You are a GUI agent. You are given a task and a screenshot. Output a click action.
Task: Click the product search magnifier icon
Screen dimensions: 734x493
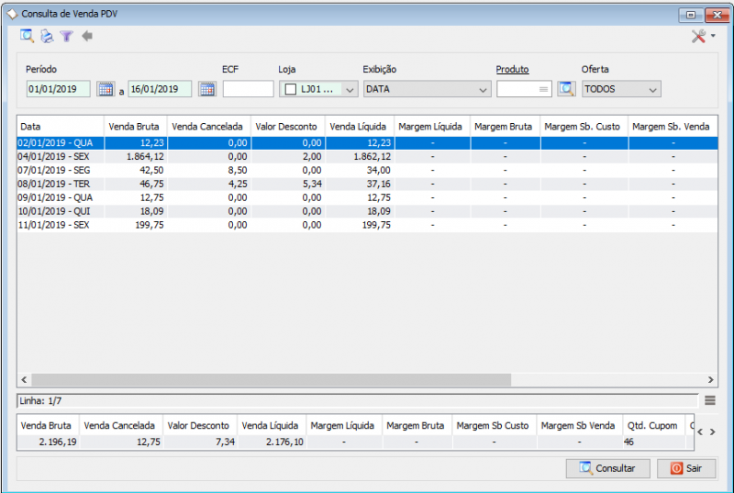[566, 88]
